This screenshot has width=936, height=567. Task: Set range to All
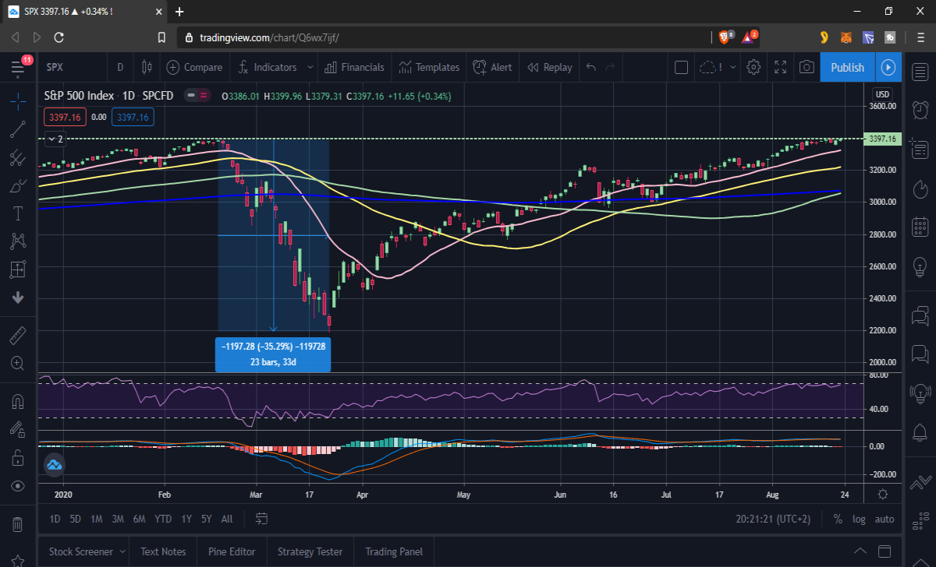227,519
